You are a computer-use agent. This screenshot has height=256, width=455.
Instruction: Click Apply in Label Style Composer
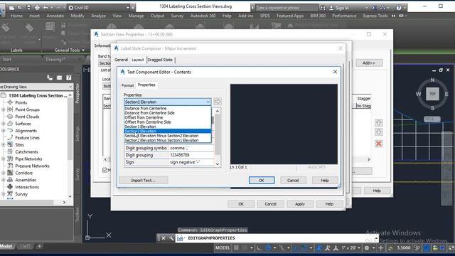[300, 204]
